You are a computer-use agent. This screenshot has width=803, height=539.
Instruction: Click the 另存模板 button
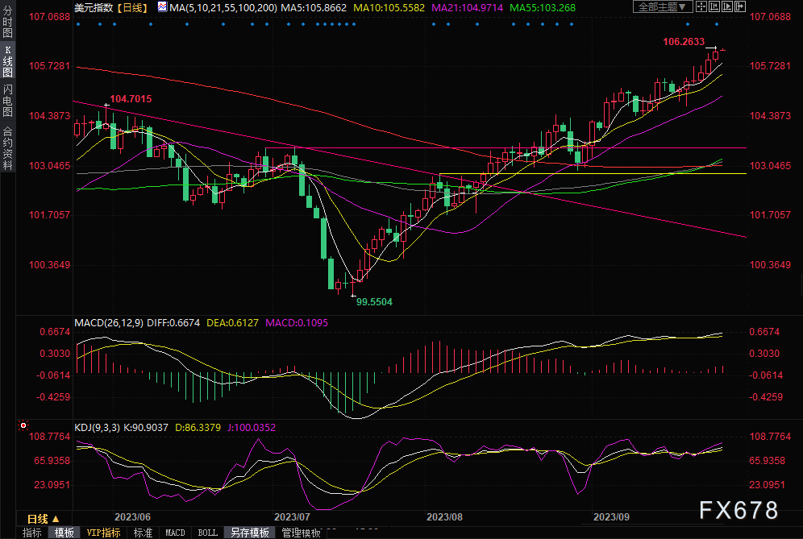click(249, 533)
